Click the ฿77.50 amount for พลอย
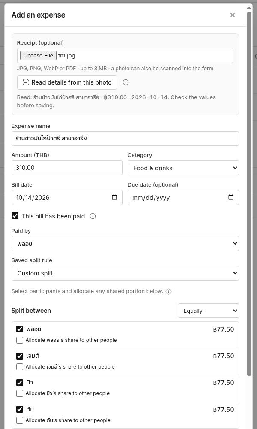Screen dimensions: 257x429 click(224, 329)
